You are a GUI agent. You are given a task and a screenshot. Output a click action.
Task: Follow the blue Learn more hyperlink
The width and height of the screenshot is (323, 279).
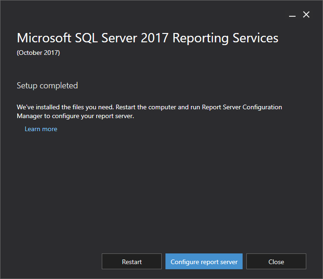pos(41,129)
